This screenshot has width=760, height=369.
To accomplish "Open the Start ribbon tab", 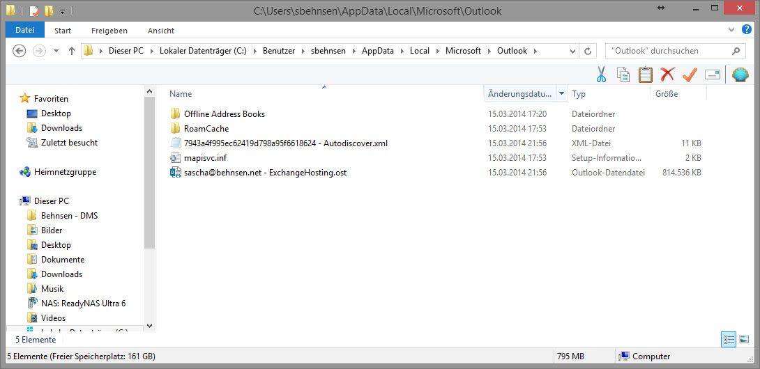I will tap(63, 31).
